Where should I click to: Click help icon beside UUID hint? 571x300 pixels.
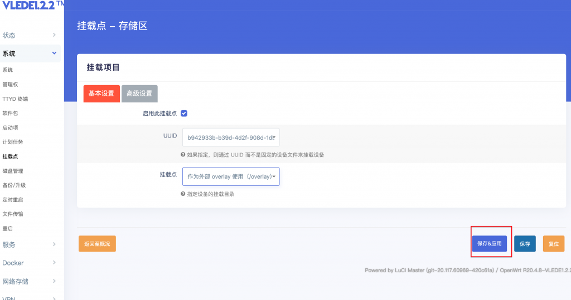tap(183, 155)
